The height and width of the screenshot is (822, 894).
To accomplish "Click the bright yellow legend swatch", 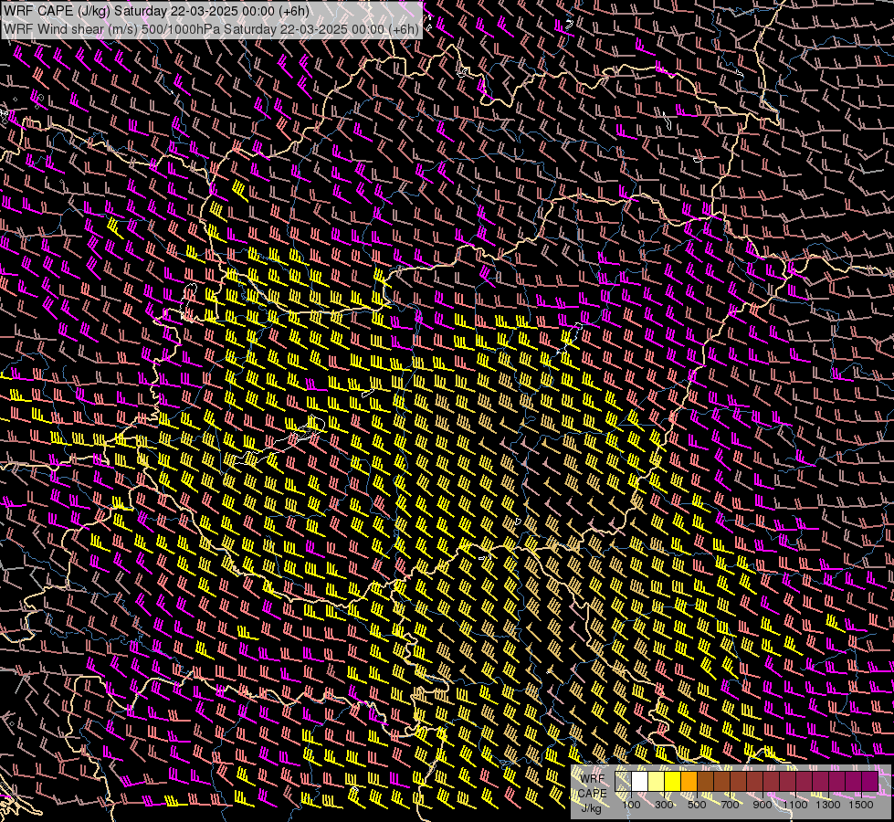I will [x=673, y=782].
